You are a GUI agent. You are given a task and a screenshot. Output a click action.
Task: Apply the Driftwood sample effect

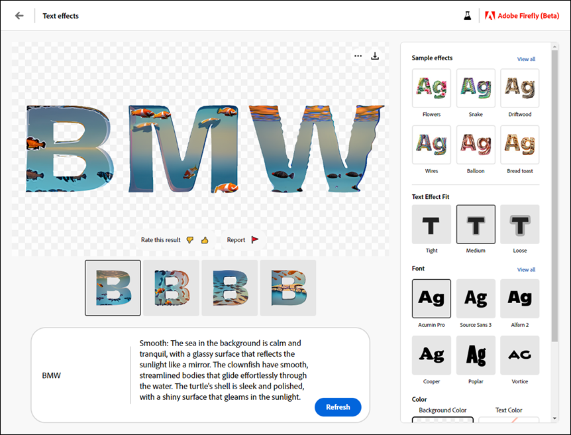519,88
